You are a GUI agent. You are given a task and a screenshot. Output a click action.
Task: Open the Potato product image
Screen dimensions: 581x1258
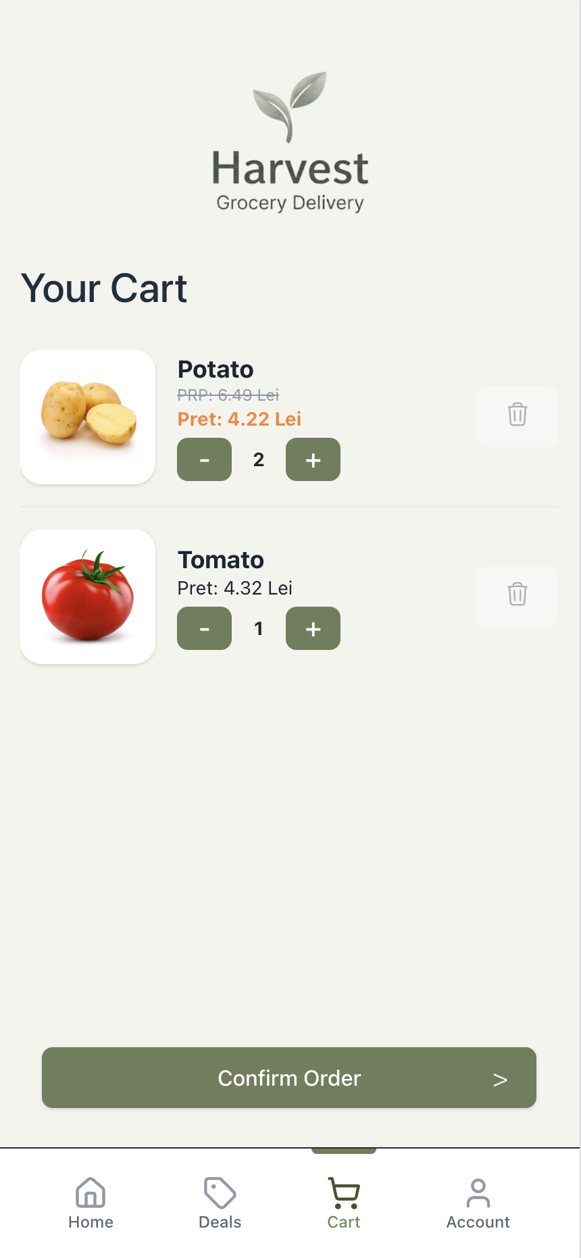(x=89, y=417)
